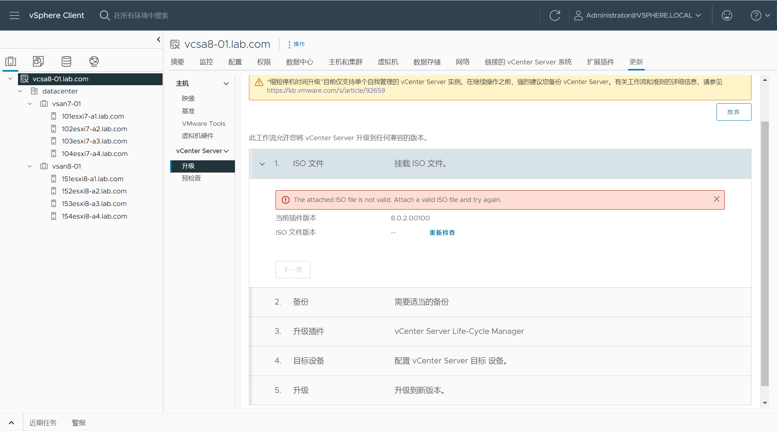Open the 数据中心 tab
This screenshot has width=777, height=431.
pos(300,62)
